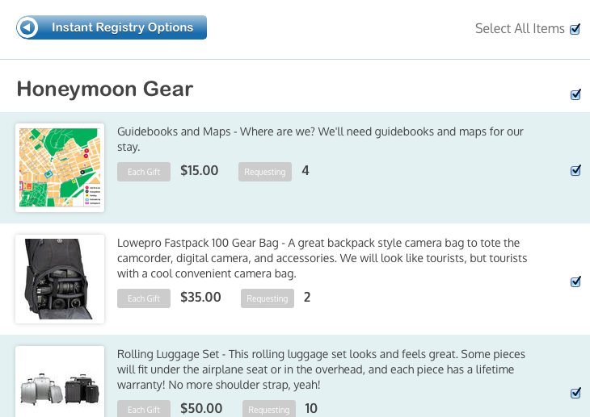Toggle the Rolling Luggage Set checkbox

tap(575, 393)
